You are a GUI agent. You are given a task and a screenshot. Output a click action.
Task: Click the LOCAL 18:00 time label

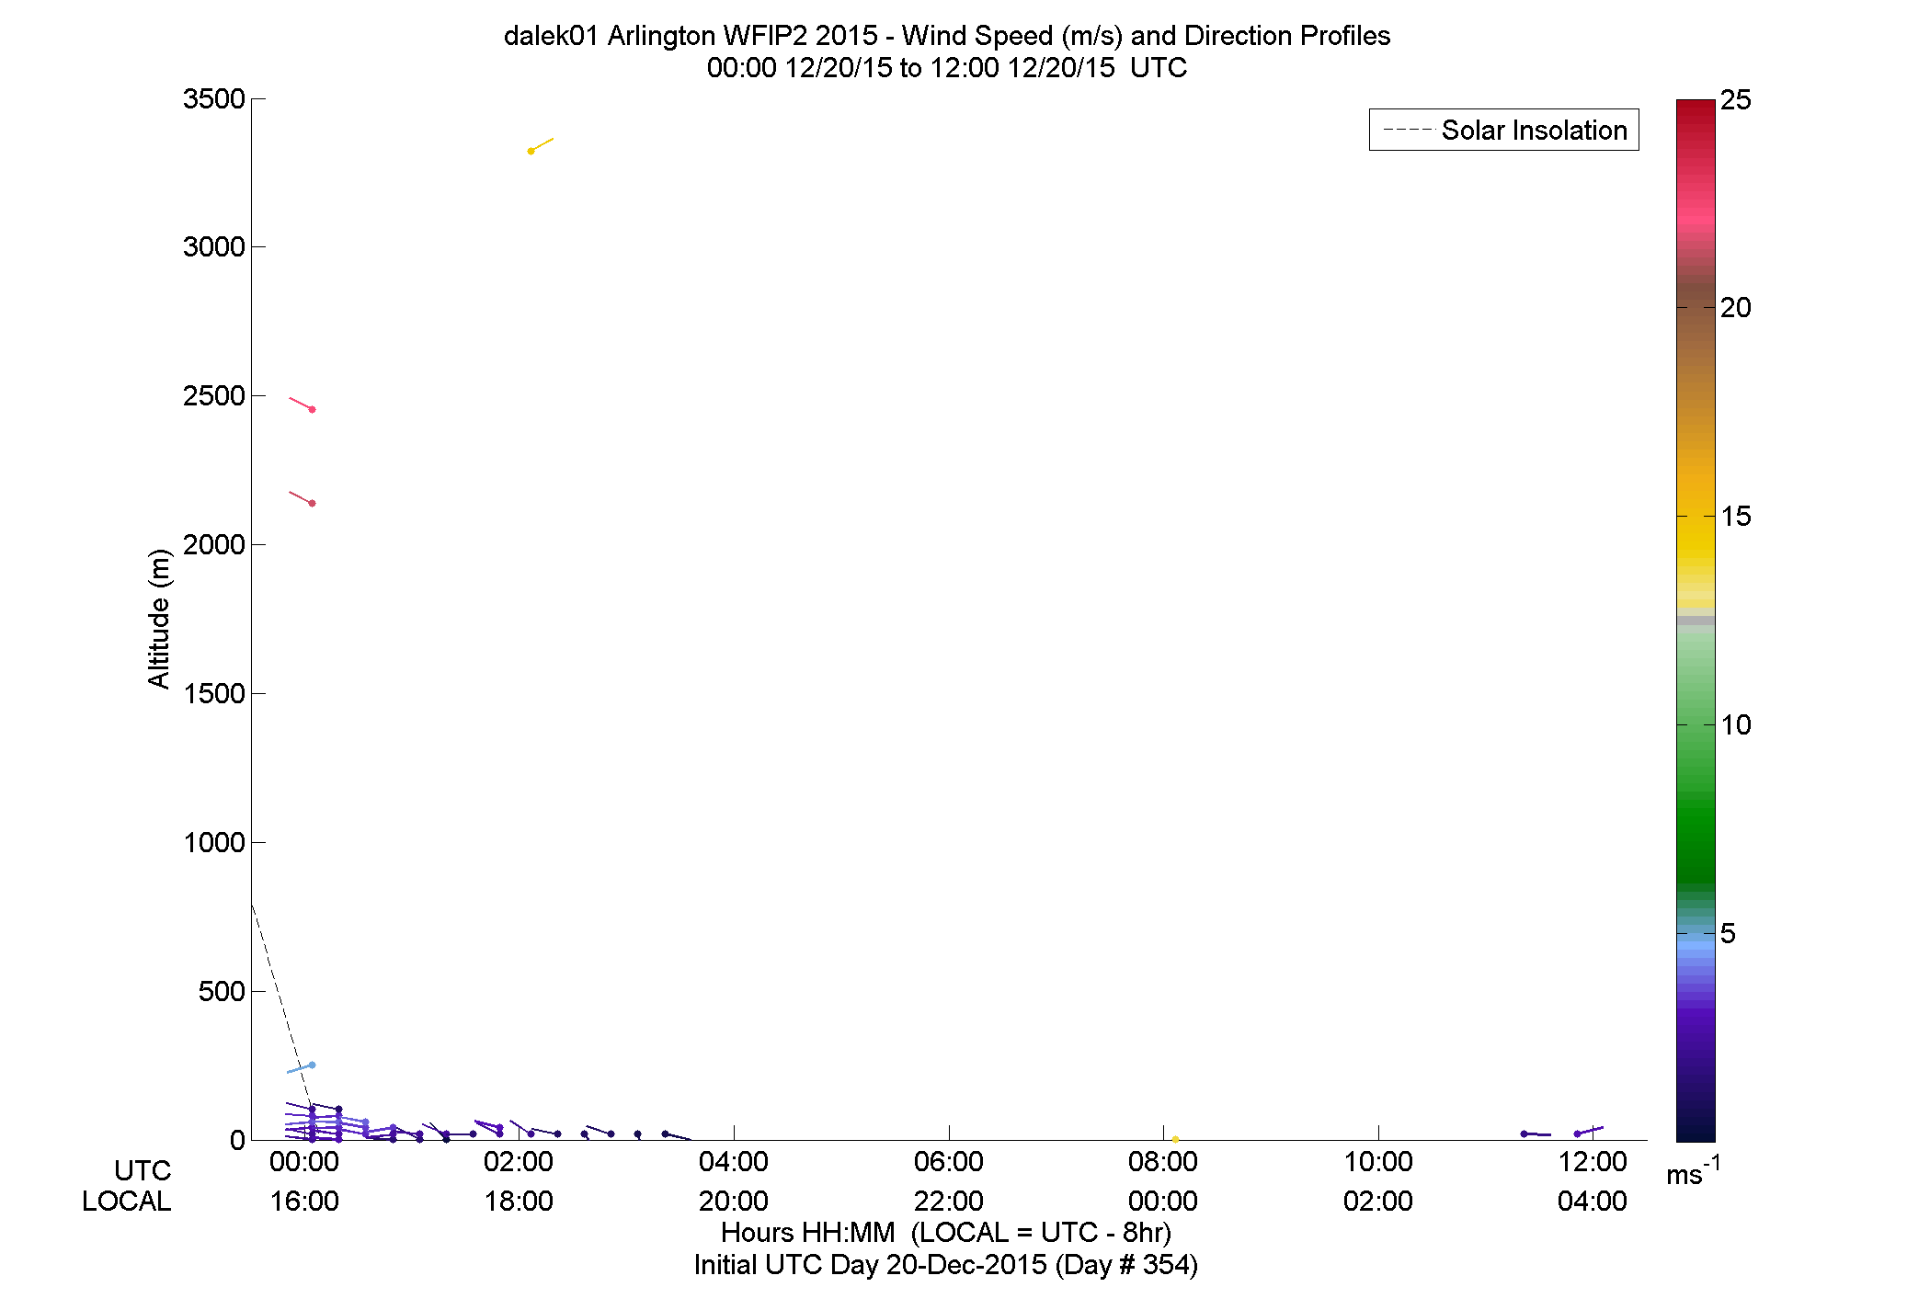point(519,1202)
